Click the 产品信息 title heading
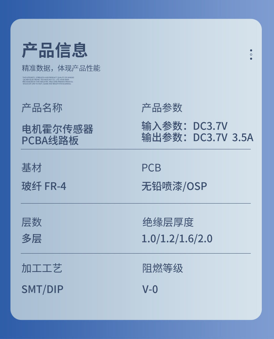The width and height of the screenshot is (274, 339). coord(55,50)
